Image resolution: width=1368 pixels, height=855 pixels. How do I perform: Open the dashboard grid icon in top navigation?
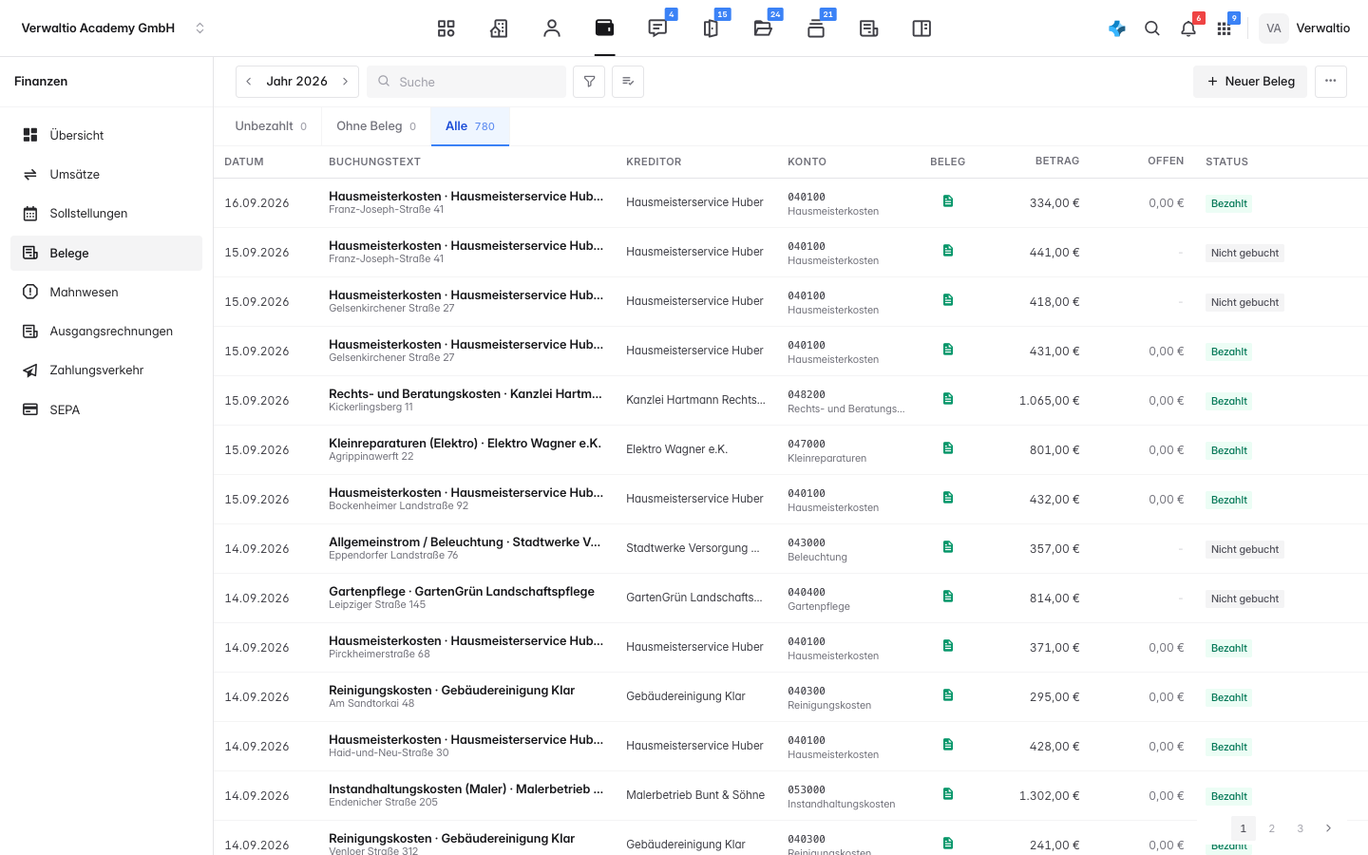[446, 28]
